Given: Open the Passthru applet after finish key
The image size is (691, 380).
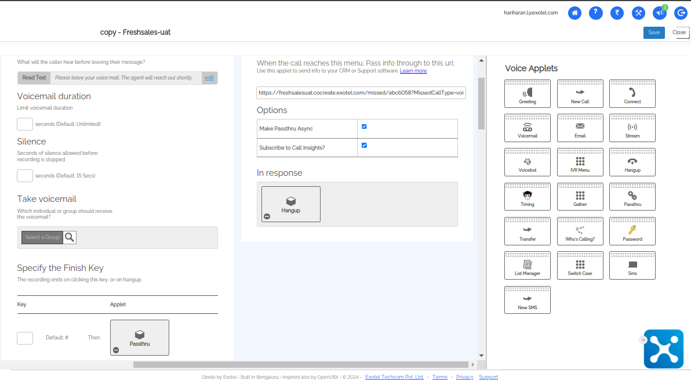Looking at the screenshot, I should [140, 338].
